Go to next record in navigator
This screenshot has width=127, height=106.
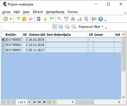point(30,102)
